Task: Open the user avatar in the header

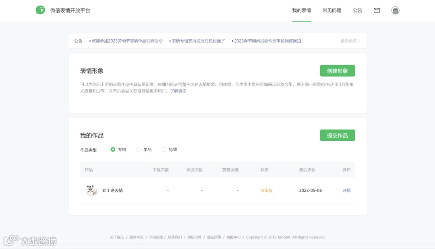Action: coord(395,10)
